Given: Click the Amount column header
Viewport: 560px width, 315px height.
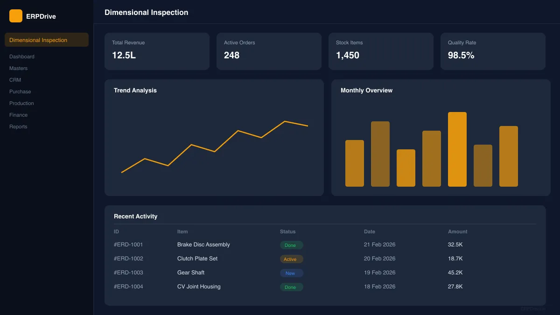Looking at the screenshot, I should pyautogui.click(x=457, y=231).
